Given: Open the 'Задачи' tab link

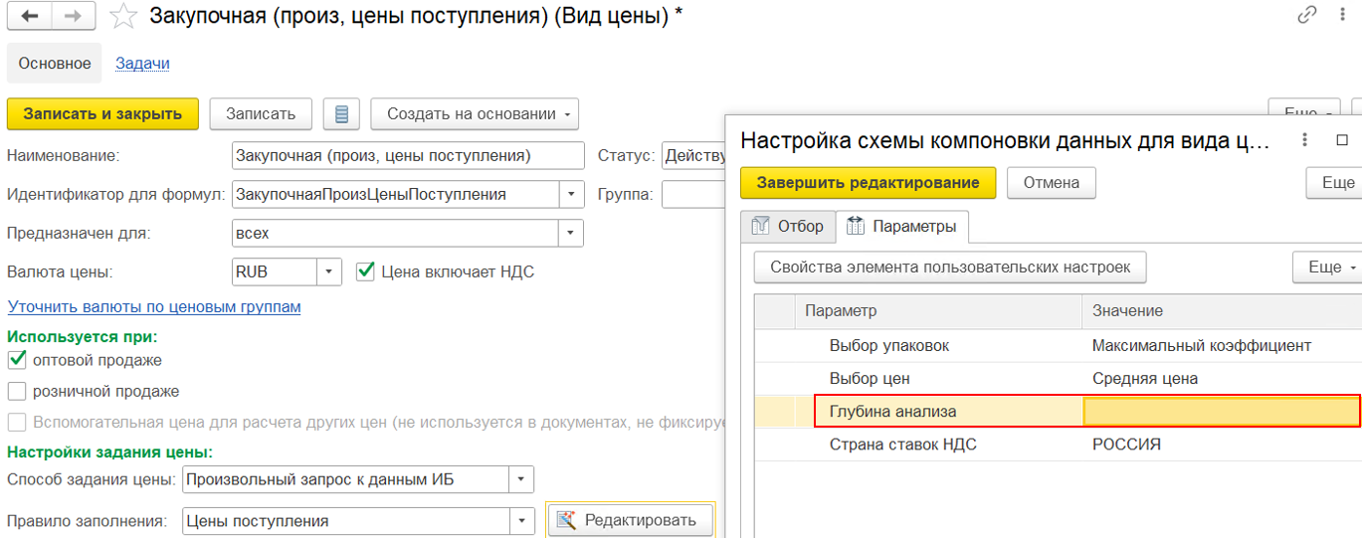Looking at the screenshot, I should [x=142, y=64].
